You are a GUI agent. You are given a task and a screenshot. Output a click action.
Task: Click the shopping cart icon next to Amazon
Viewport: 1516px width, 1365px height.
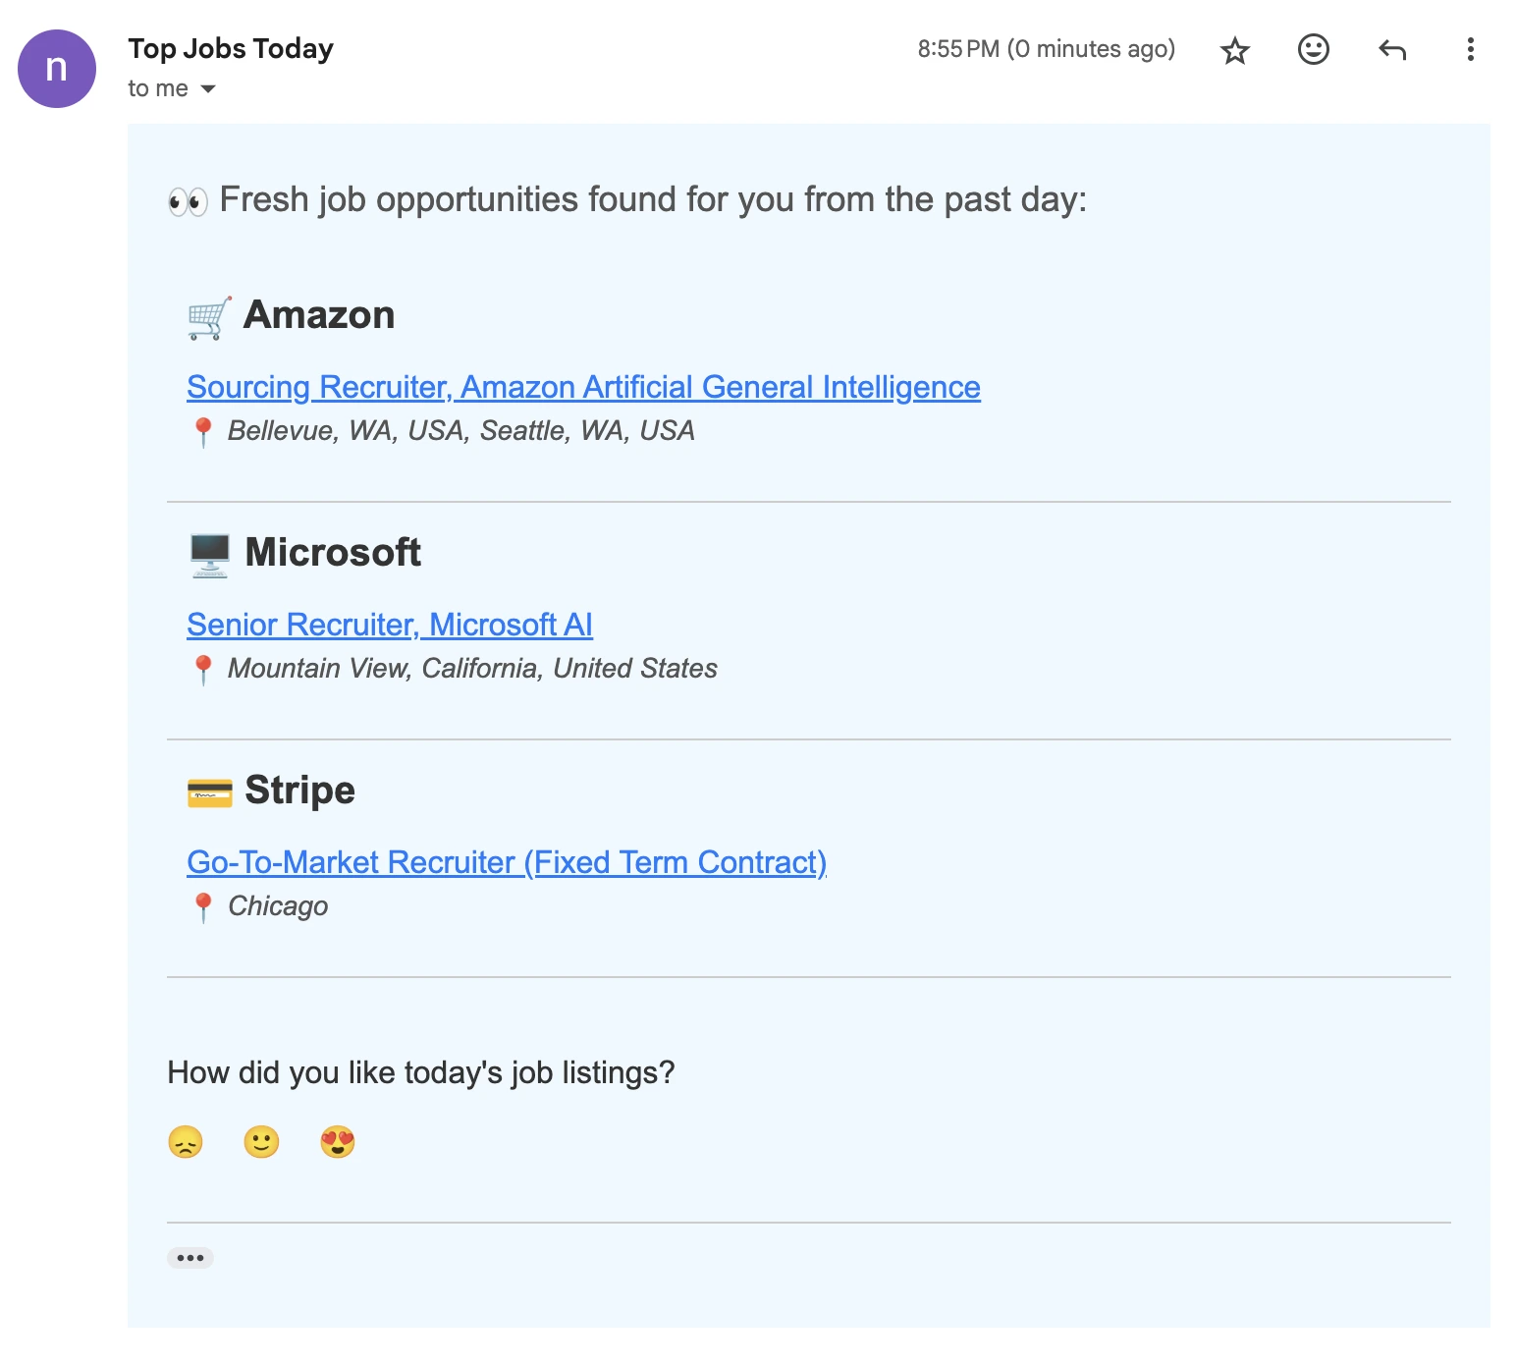206,316
